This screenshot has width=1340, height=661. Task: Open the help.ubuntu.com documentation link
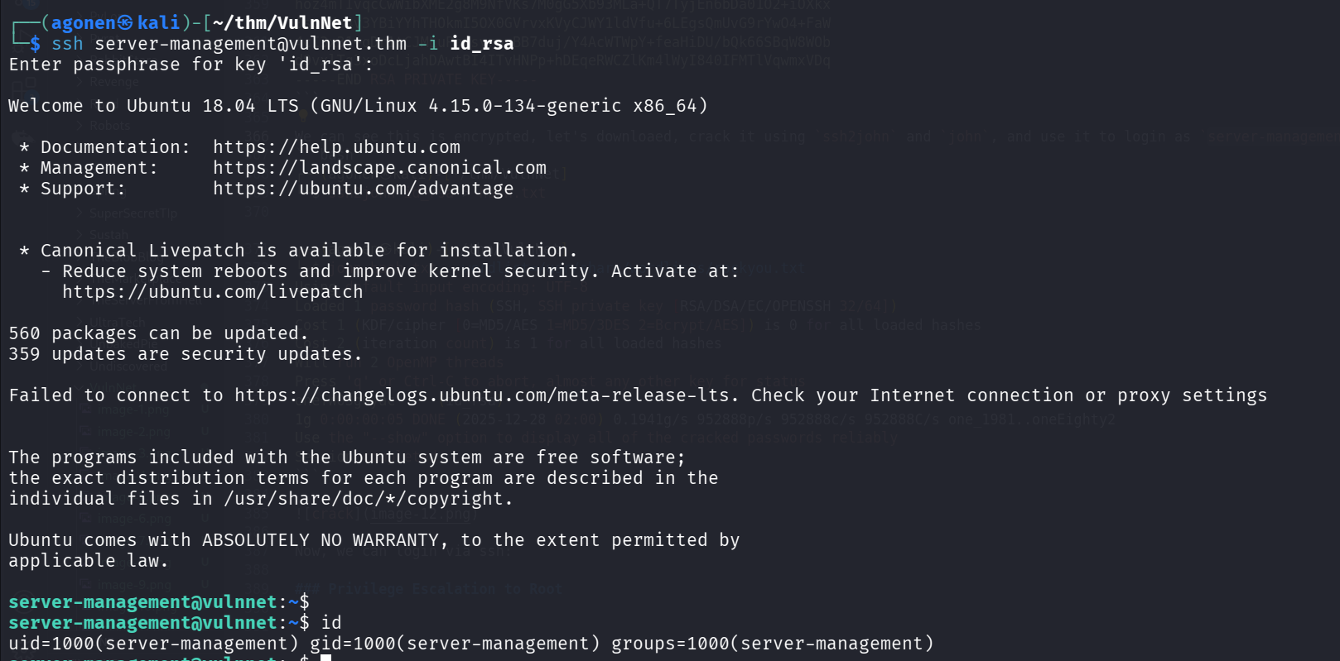pos(336,147)
